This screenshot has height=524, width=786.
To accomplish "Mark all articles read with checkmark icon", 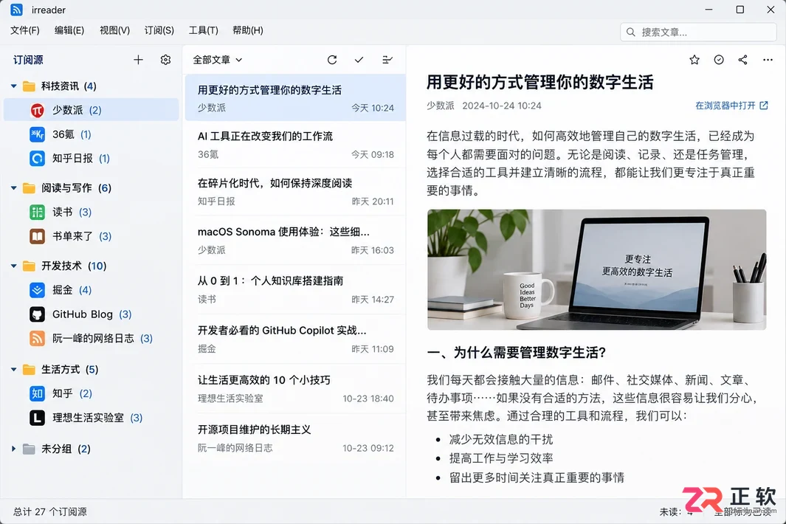I will point(359,60).
